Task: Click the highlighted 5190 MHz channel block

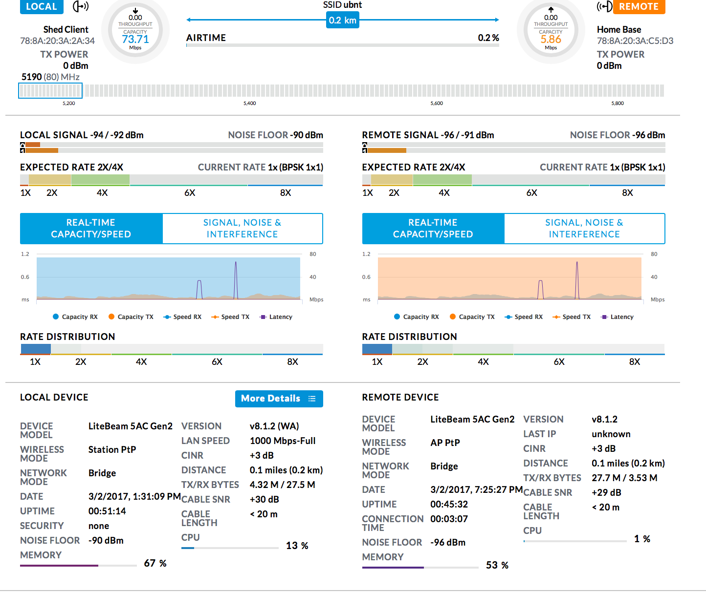Action: point(50,90)
